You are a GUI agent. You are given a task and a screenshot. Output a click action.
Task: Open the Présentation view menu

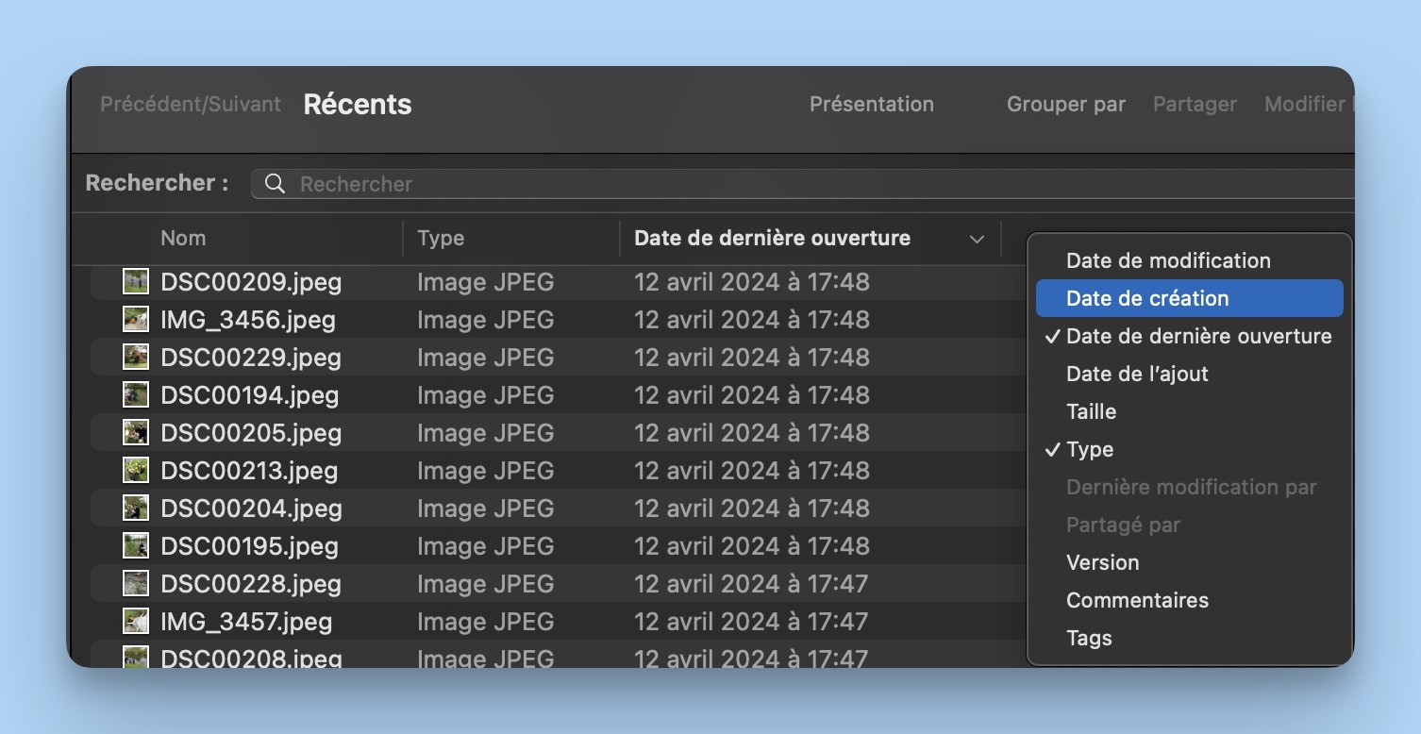(x=871, y=105)
